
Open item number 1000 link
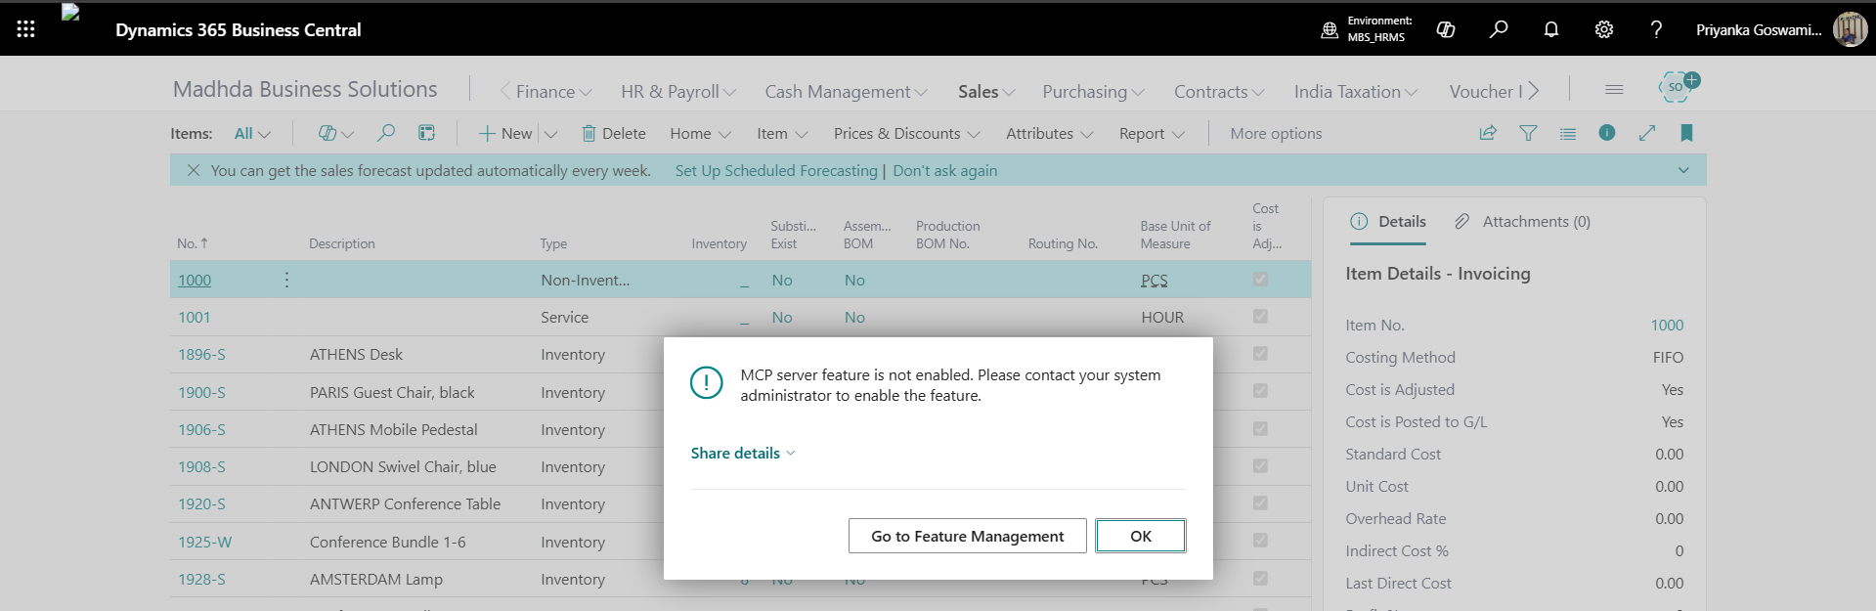195,280
